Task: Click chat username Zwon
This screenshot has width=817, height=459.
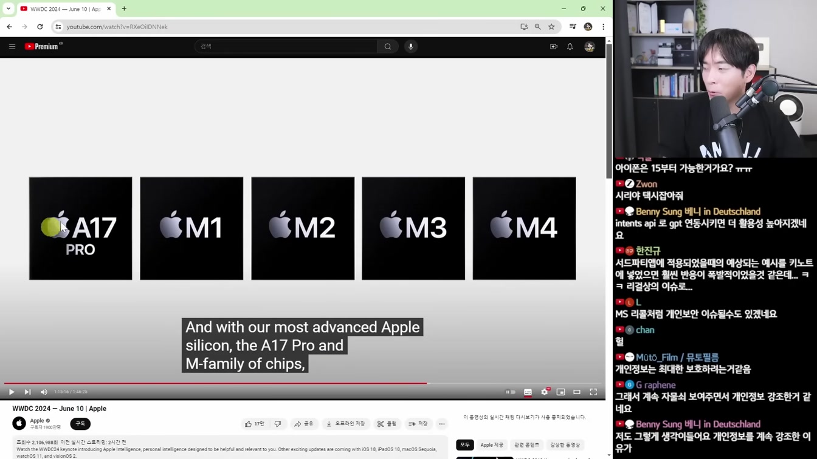Action: [x=646, y=184]
